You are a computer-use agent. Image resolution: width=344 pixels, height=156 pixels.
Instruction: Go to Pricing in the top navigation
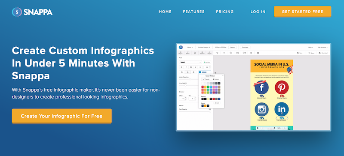pyautogui.click(x=225, y=12)
